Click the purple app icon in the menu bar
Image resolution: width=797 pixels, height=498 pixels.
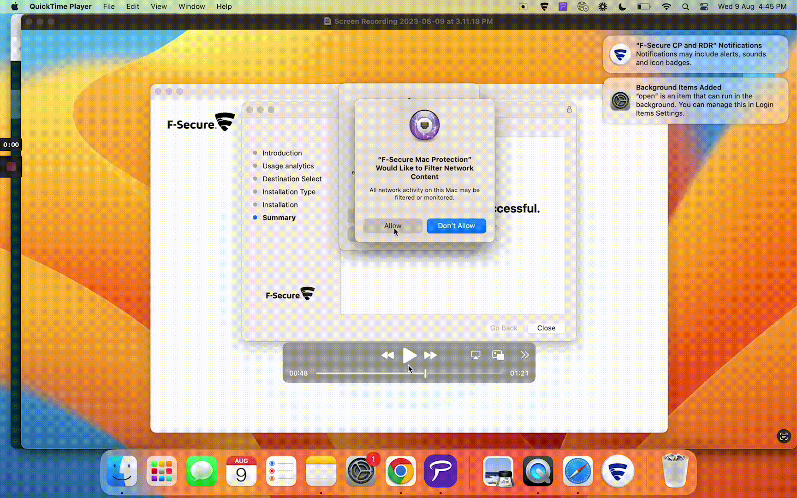pos(563,6)
